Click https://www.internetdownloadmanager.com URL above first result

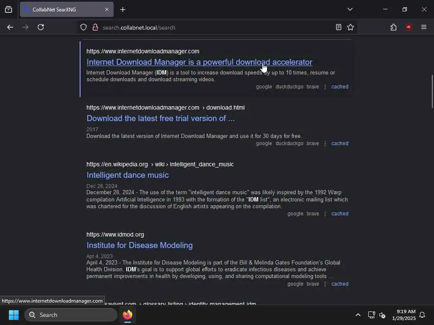tap(143, 51)
